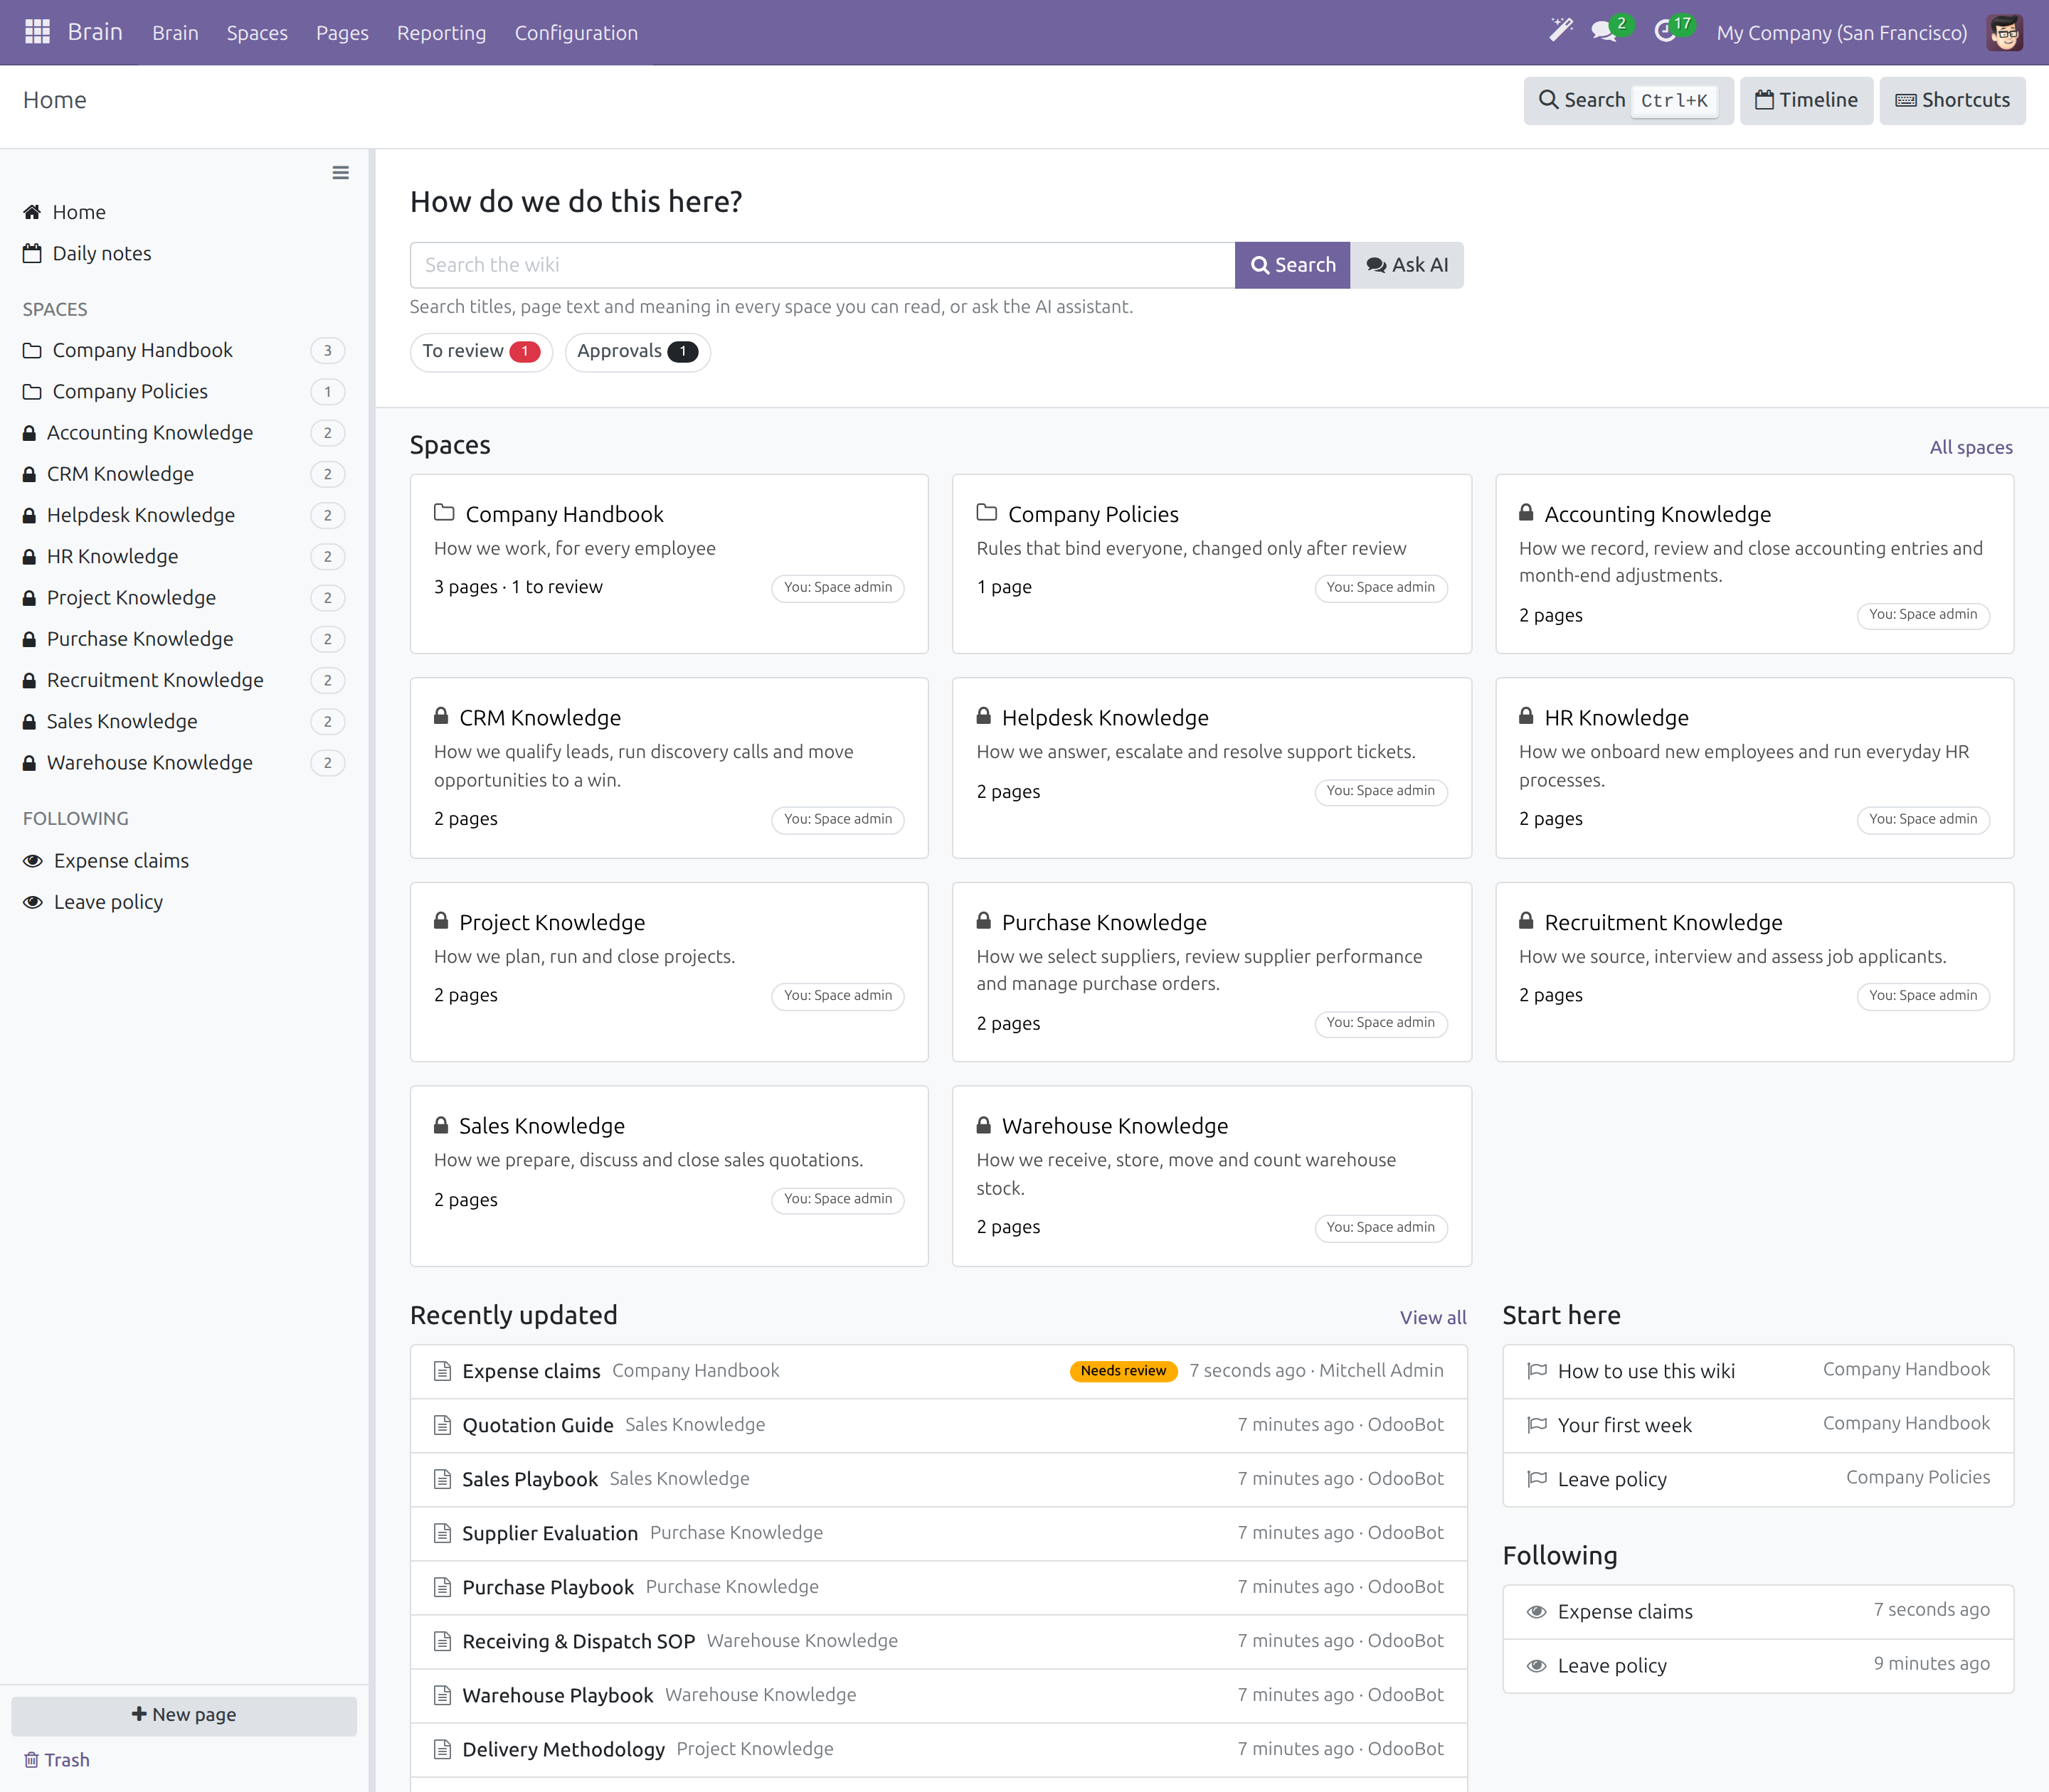Click the eye icon beside Leave policy in sidebar

(33, 902)
